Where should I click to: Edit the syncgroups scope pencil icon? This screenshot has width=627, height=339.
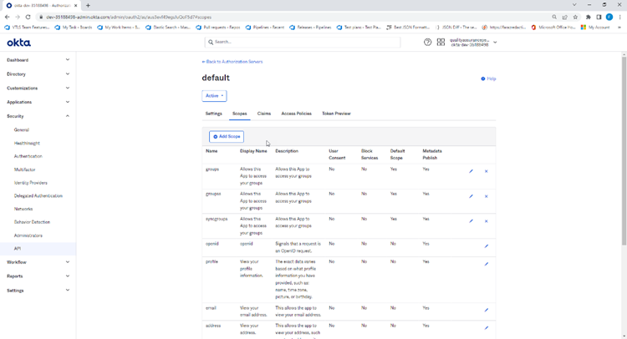(x=471, y=220)
